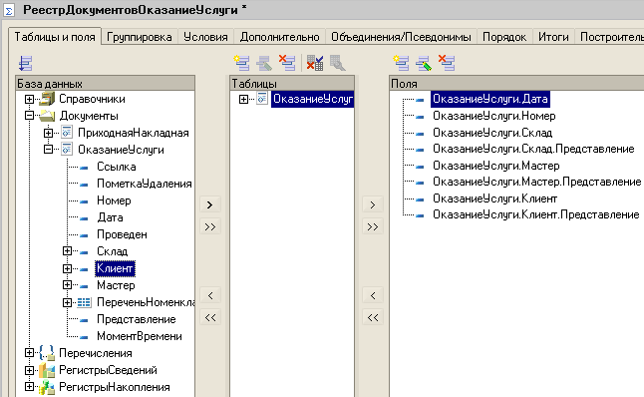Select ОказаниеУслуги.Склад in Поля list
The image size is (644, 397).
click(x=492, y=133)
